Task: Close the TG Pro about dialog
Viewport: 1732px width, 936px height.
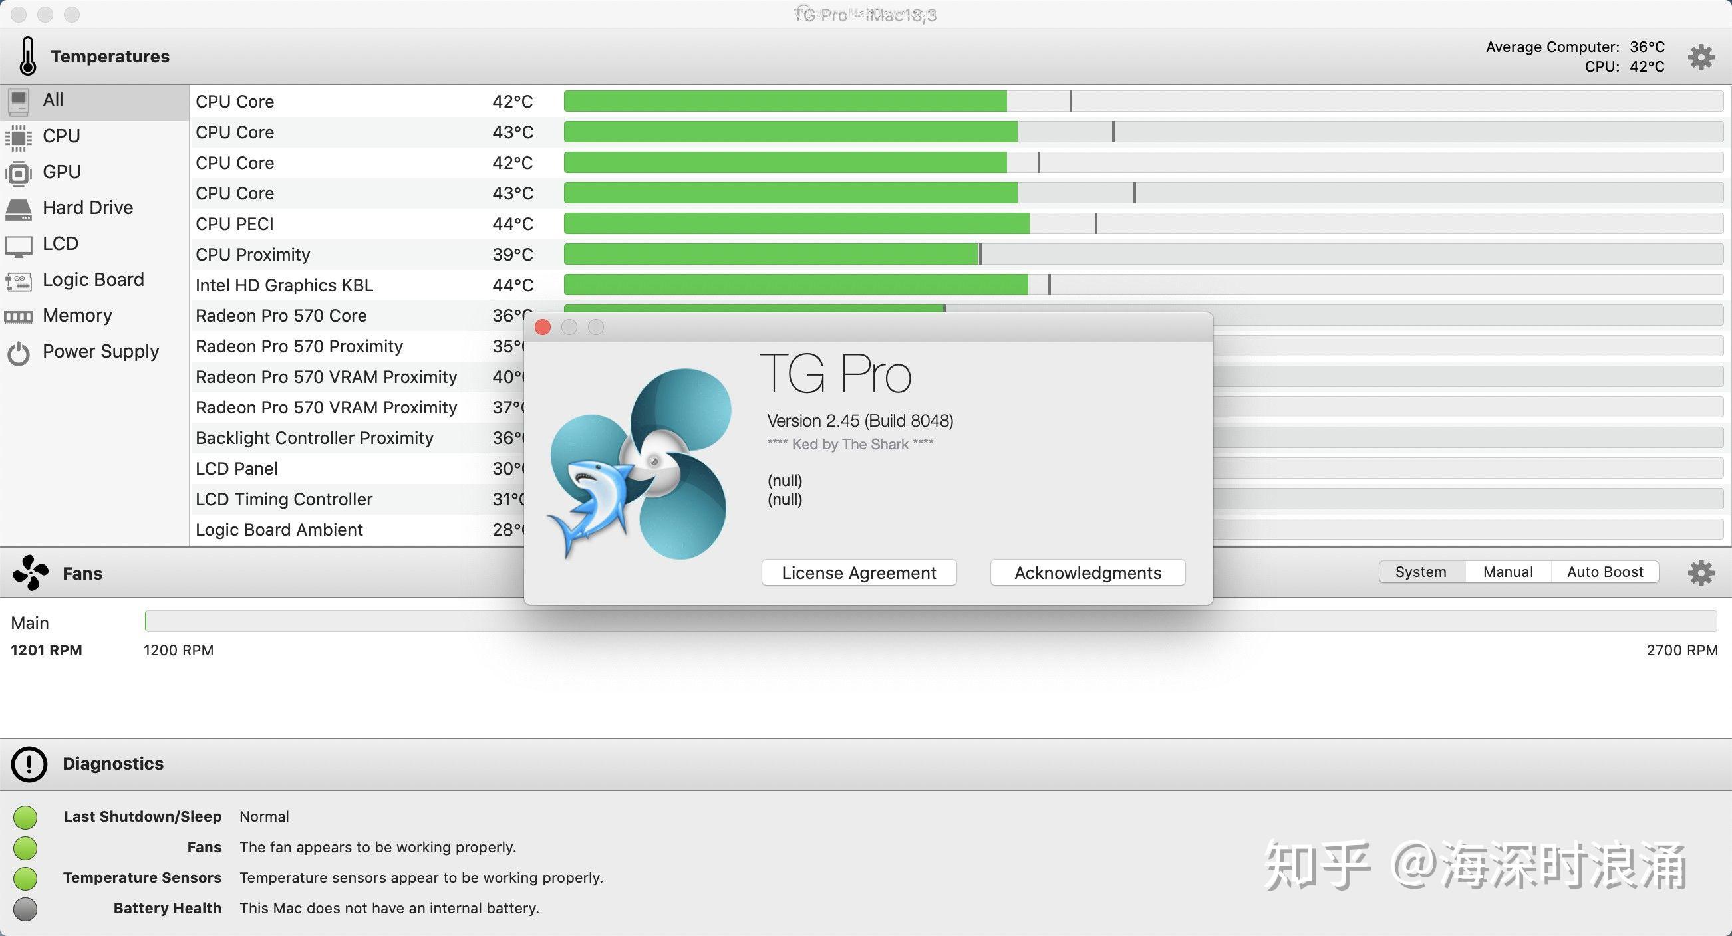Action: (543, 327)
